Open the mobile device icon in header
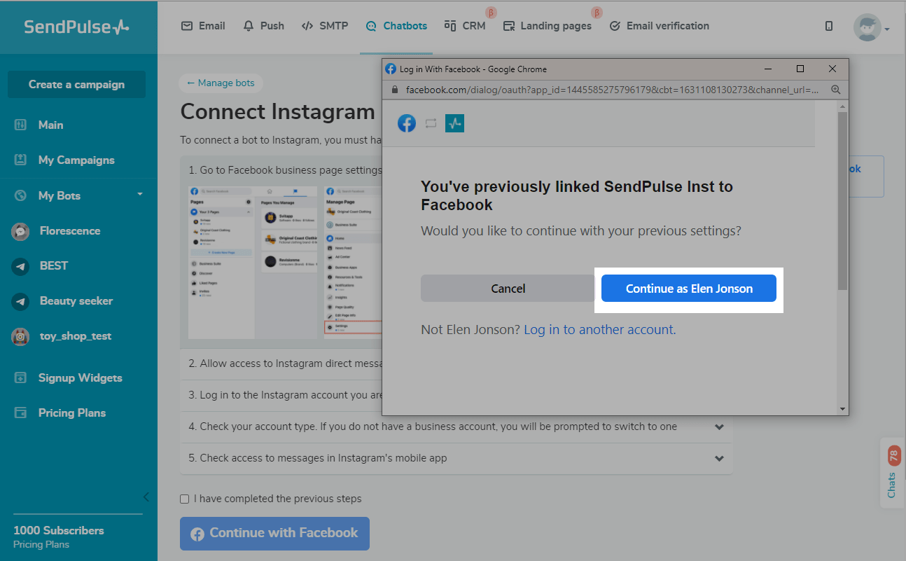The image size is (906, 561). (829, 26)
